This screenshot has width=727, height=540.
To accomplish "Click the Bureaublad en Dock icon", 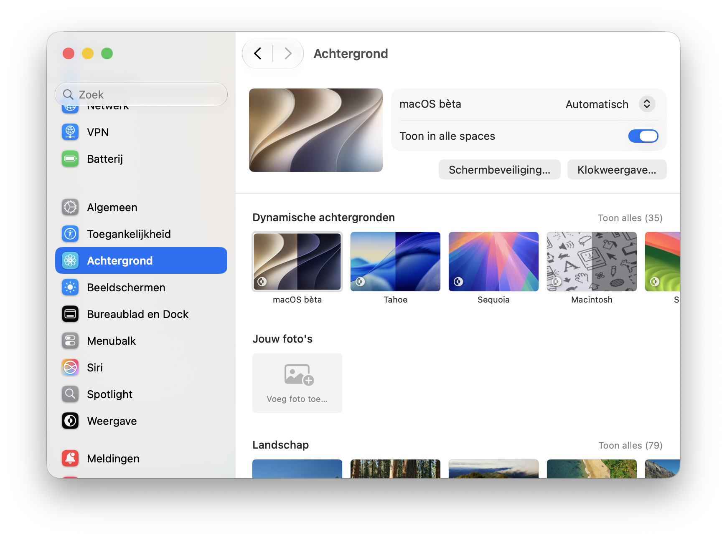I will 70,314.
